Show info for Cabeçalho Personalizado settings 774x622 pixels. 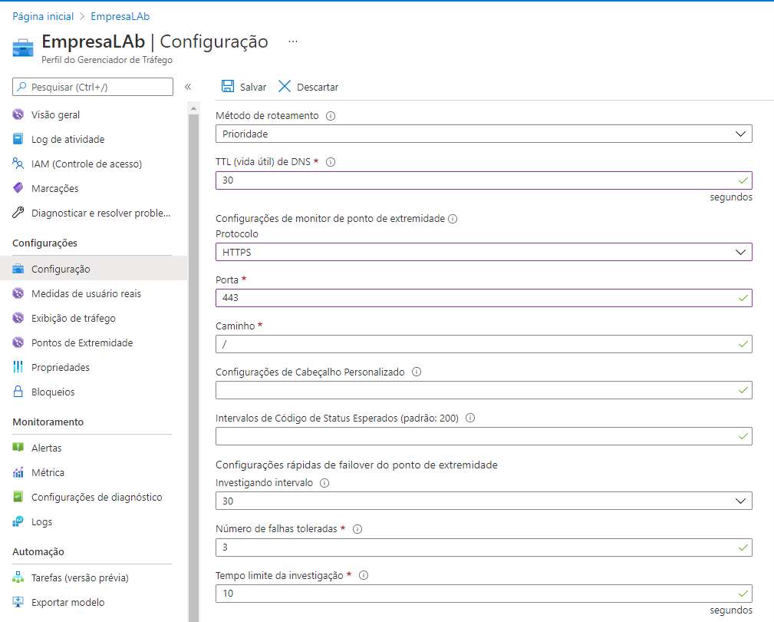[417, 372]
